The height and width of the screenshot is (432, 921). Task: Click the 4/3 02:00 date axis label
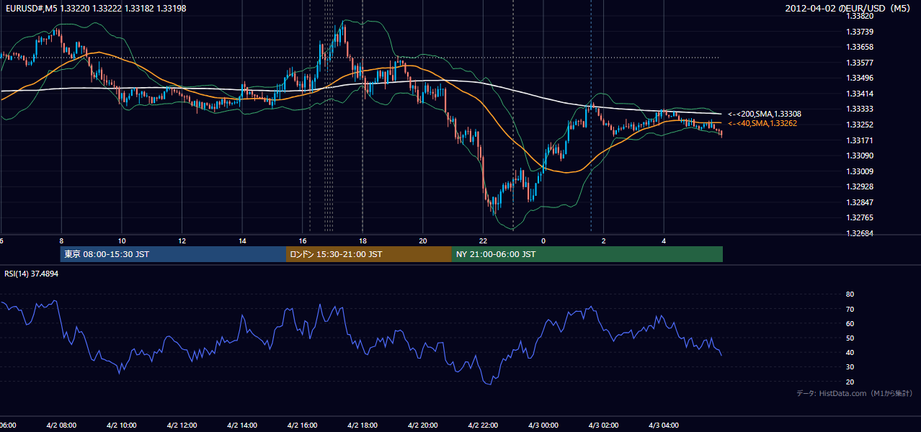(603, 426)
